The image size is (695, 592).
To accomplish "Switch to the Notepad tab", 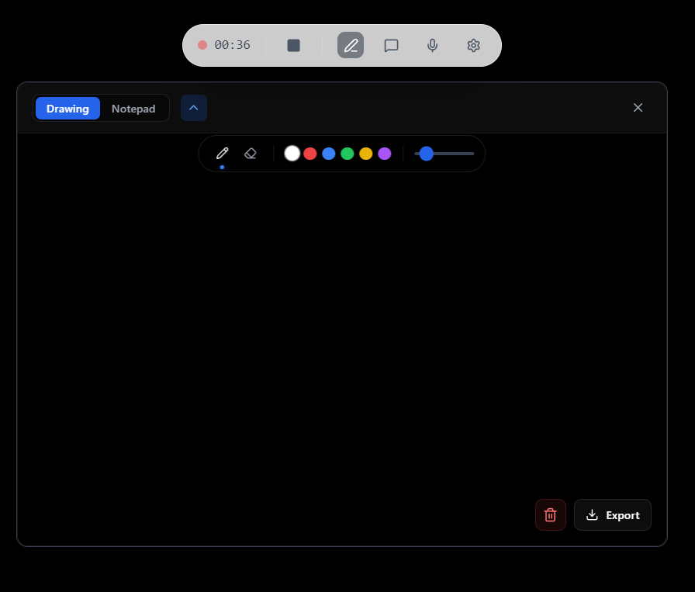I will [x=133, y=108].
